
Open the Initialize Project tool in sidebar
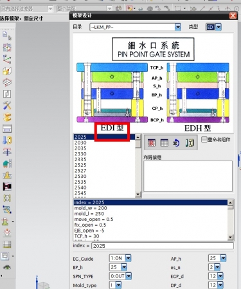(x=7, y=35)
